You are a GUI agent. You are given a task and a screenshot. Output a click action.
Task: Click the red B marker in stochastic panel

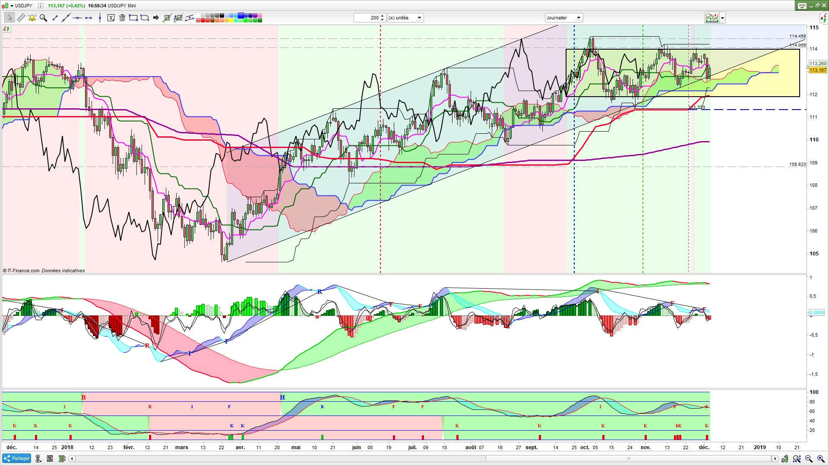tap(84, 397)
